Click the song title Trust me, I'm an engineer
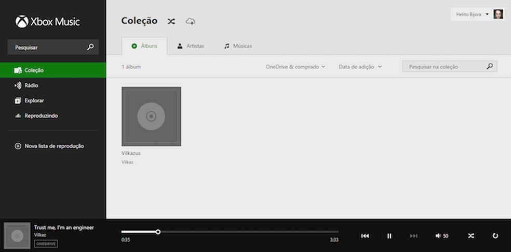Viewport: 511px width, 252px height. [x=64, y=227]
